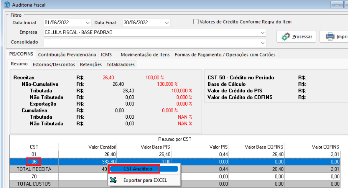The height and width of the screenshot is (188, 348).
Task: Minimize the Auditoria Fiscal window
Action: [337, 5]
